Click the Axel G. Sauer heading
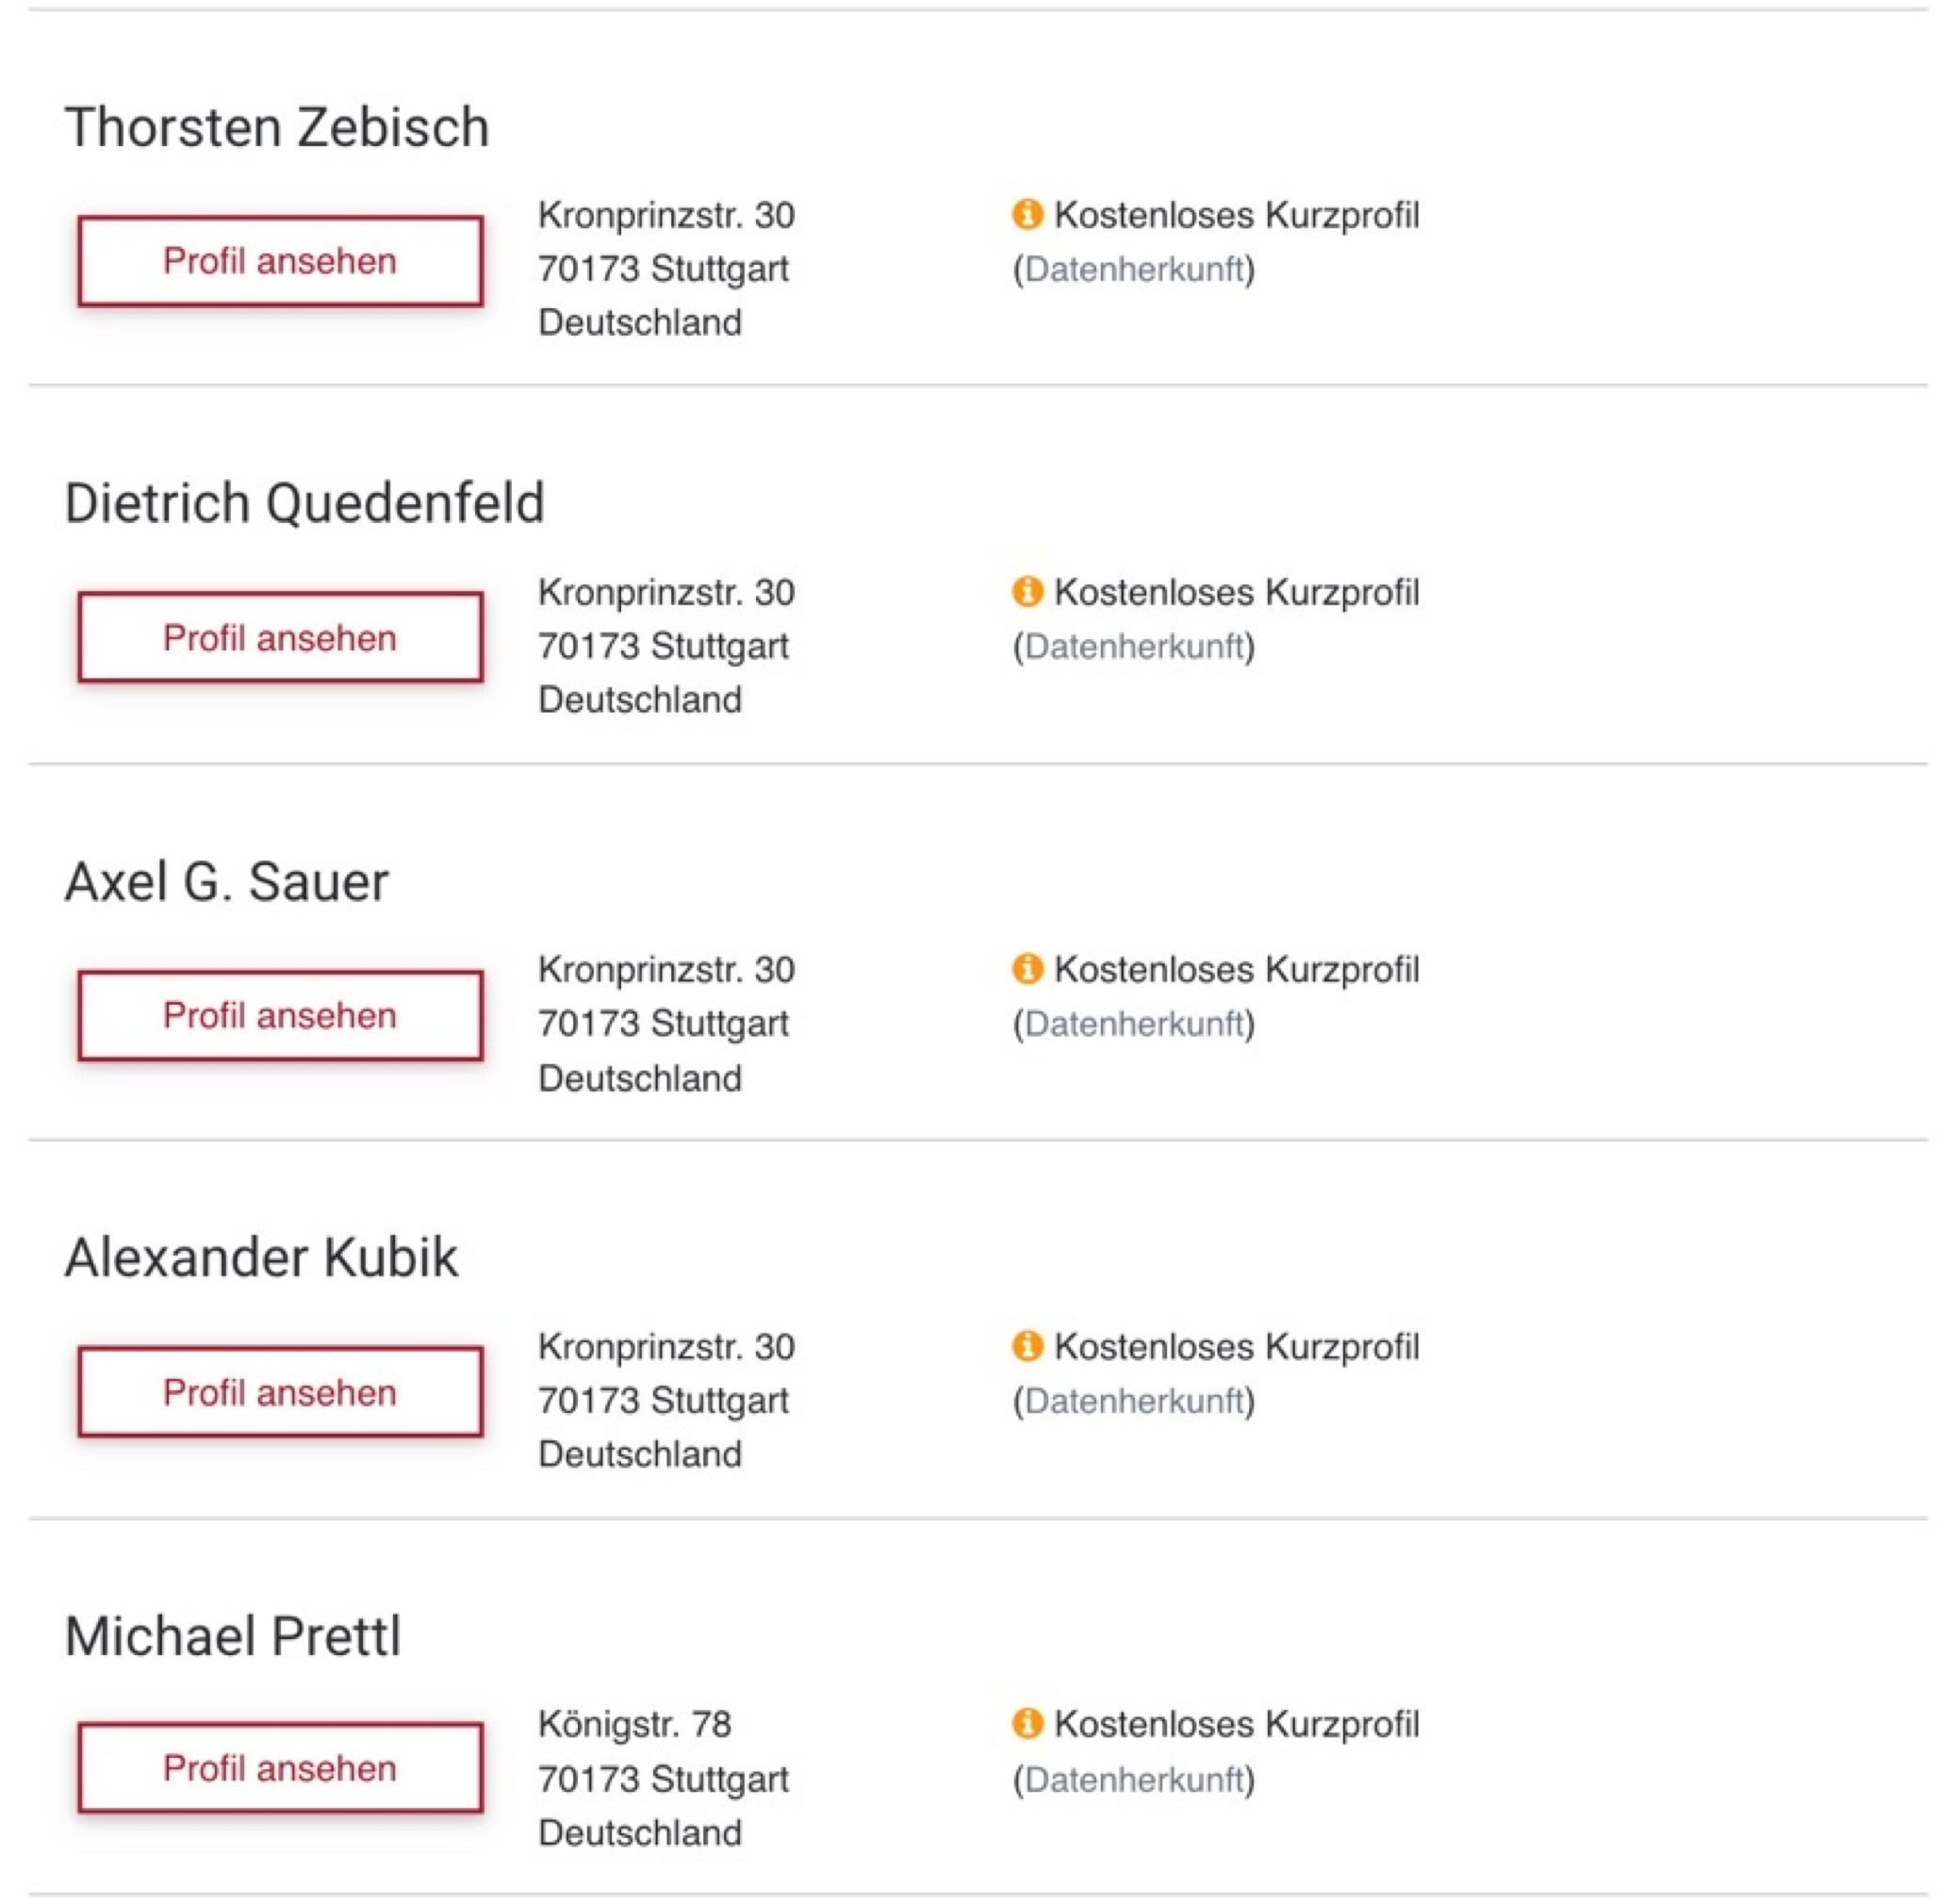Screen dimensions: 1955x1904 pos(227,882)
